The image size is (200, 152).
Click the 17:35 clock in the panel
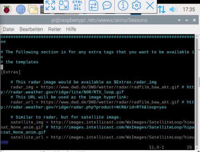click(189, 10)
